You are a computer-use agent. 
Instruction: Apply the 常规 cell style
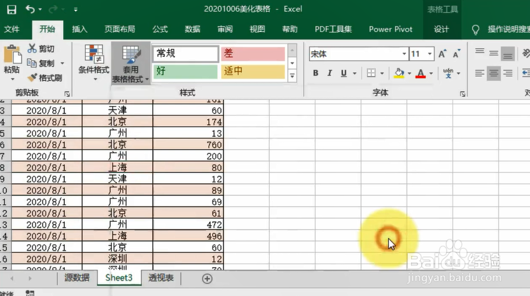[x=186, y=54]
